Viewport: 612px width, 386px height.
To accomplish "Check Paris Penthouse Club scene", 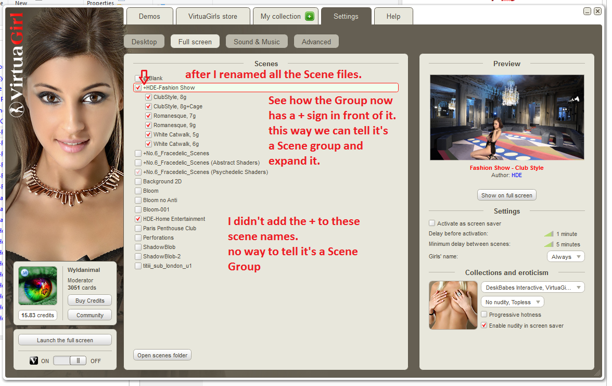I will pos(138,228).
